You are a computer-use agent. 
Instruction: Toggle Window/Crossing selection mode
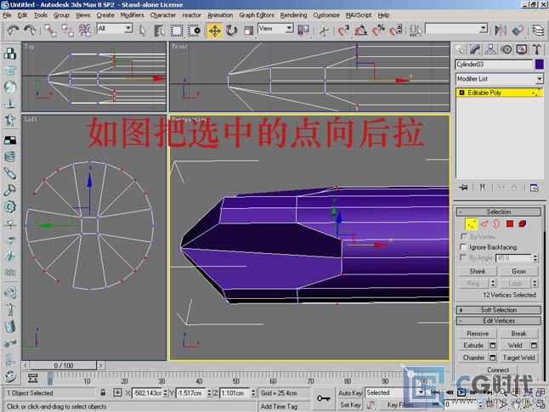[x=195, y=31]
